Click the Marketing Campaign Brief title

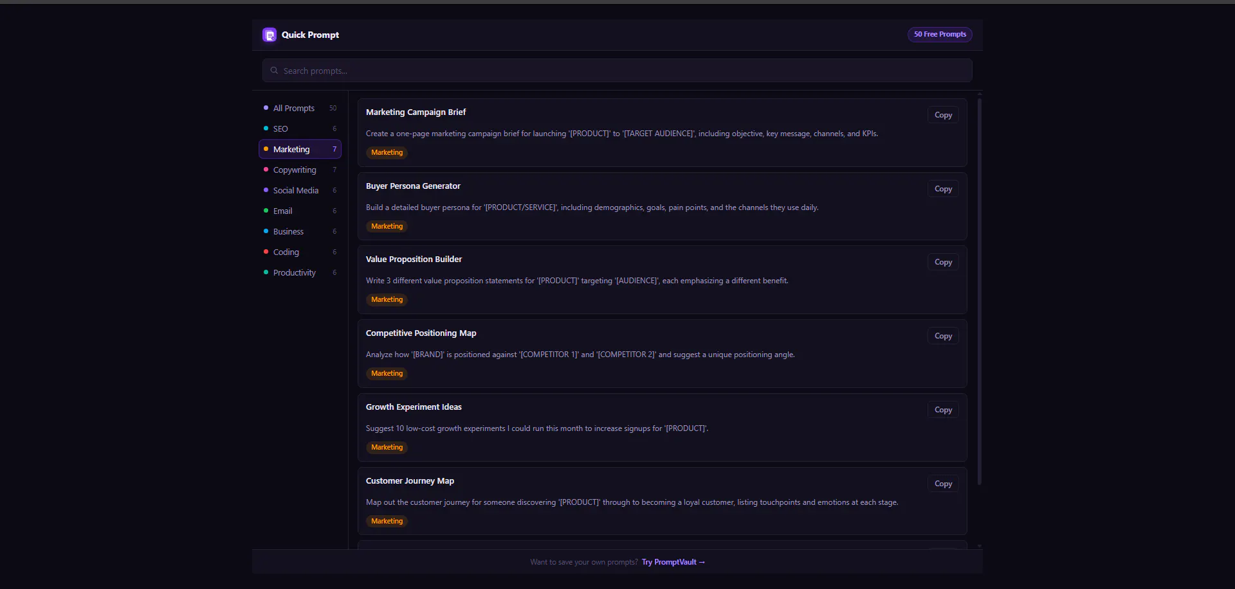click(x=416, y=112)
